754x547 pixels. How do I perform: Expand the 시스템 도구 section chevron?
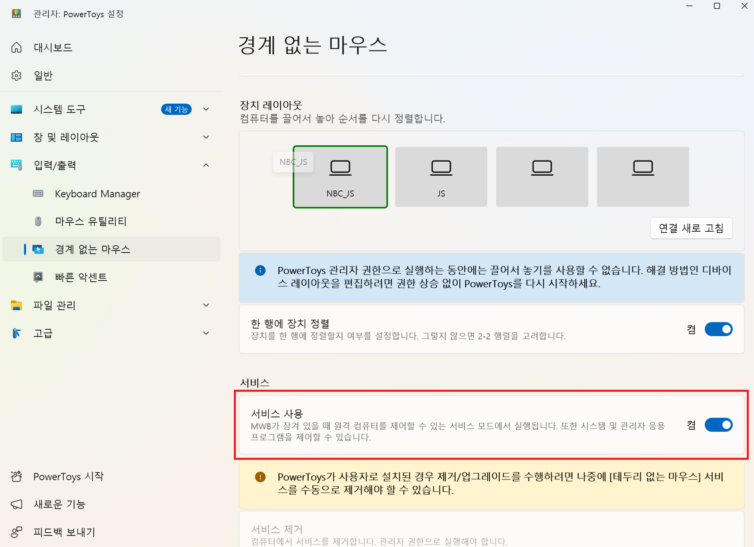pyautogui.click(x=206, y=109)
